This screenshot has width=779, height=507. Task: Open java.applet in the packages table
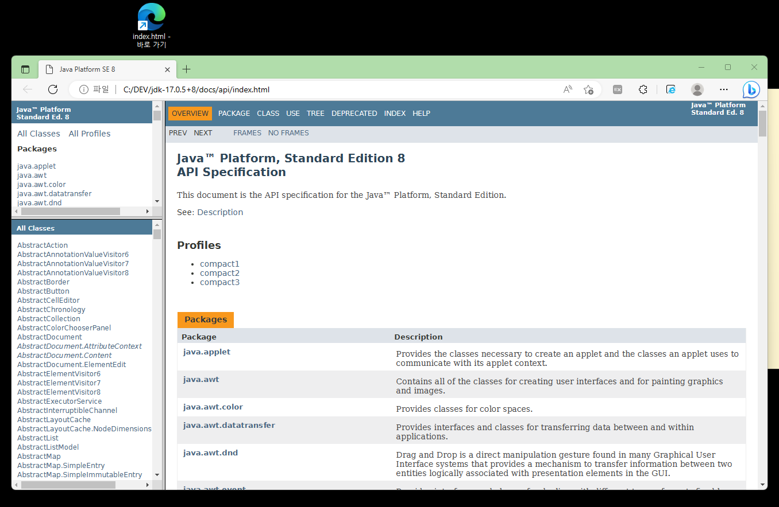[207, 352]
